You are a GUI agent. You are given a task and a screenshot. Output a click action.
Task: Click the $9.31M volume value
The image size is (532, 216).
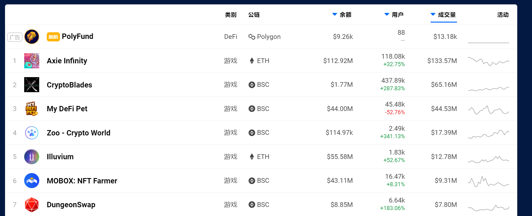tap(446, 181)
